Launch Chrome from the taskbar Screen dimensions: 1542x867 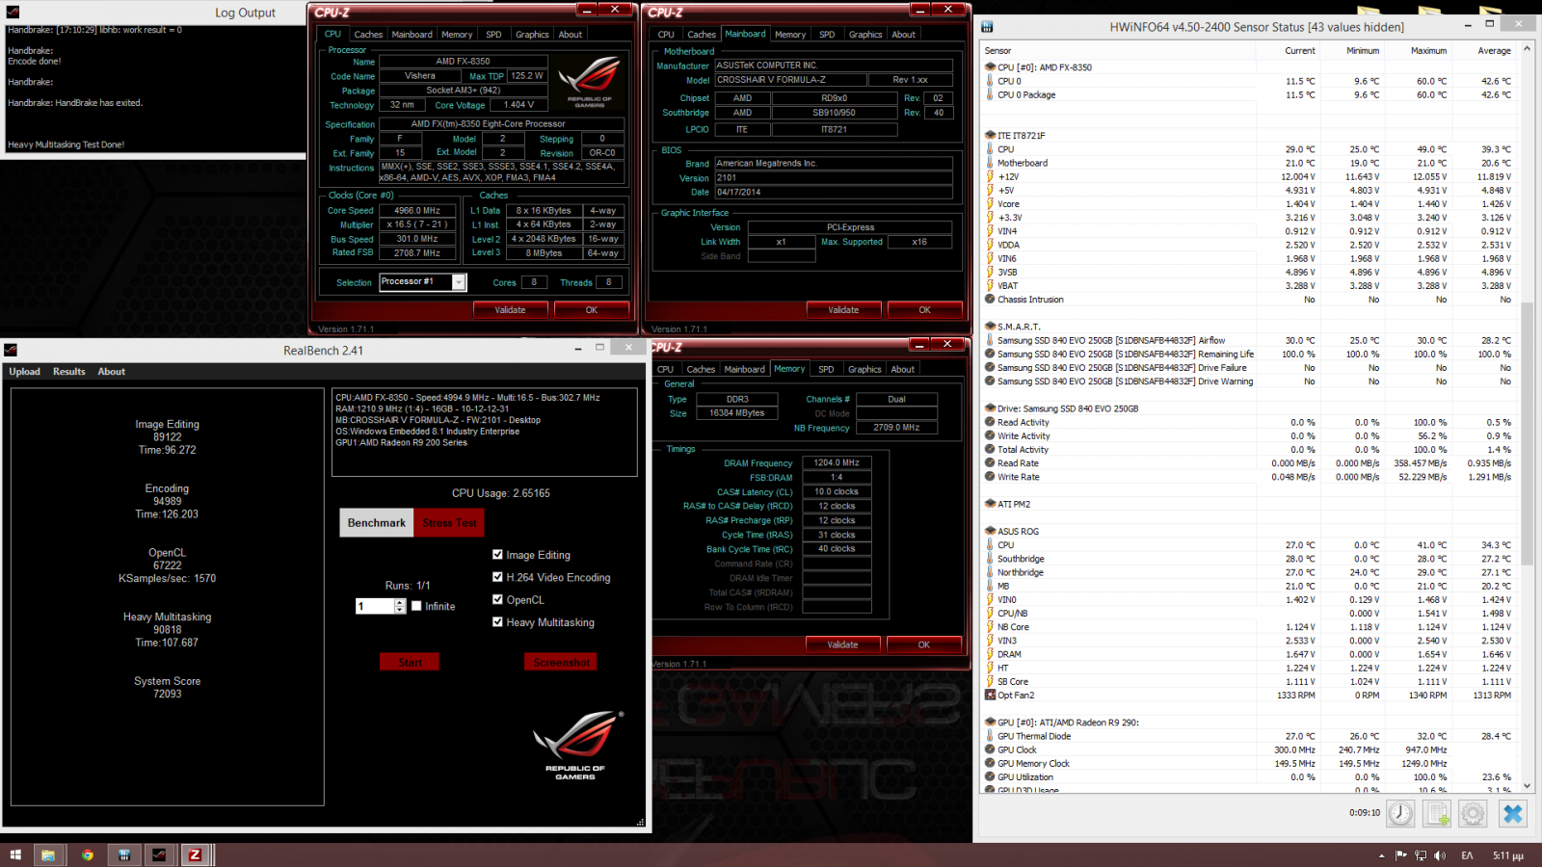(87, 854)
